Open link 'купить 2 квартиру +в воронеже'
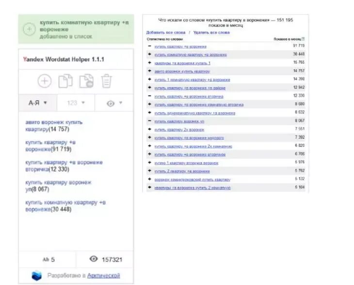Screen dimensions: 354x285 point(182,171)
